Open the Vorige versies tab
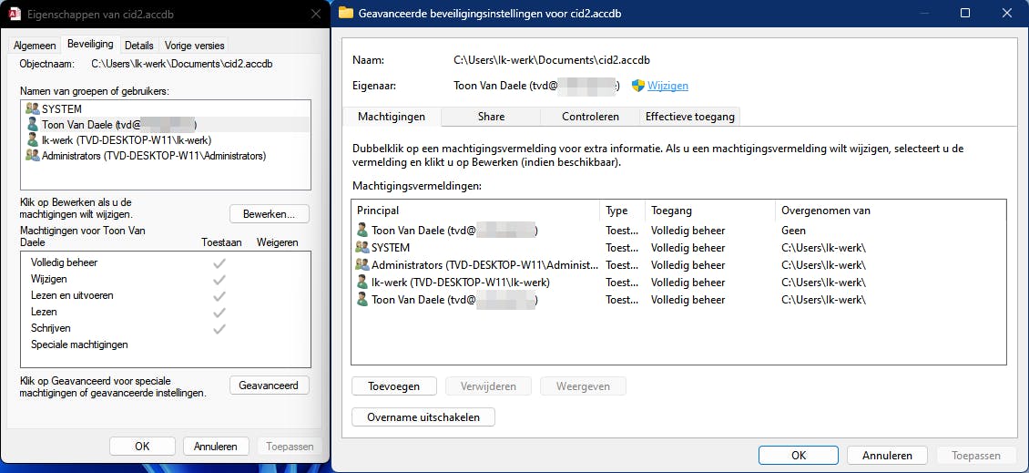 [194, 46]
